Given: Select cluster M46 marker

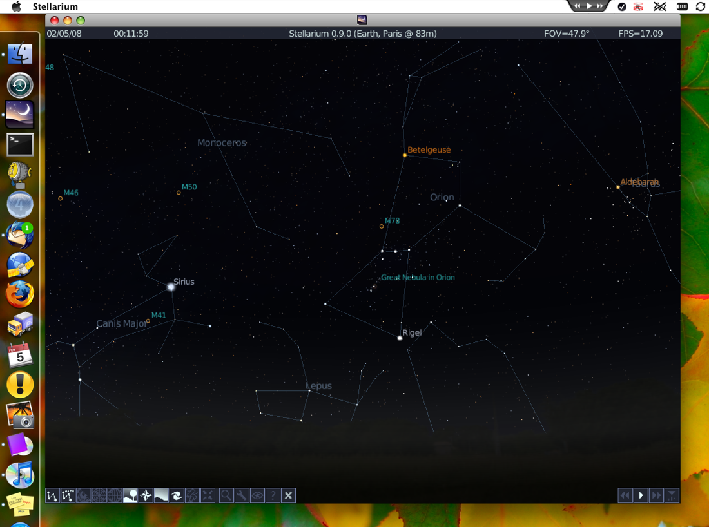Looking at the screenshot, I should 60,198.
